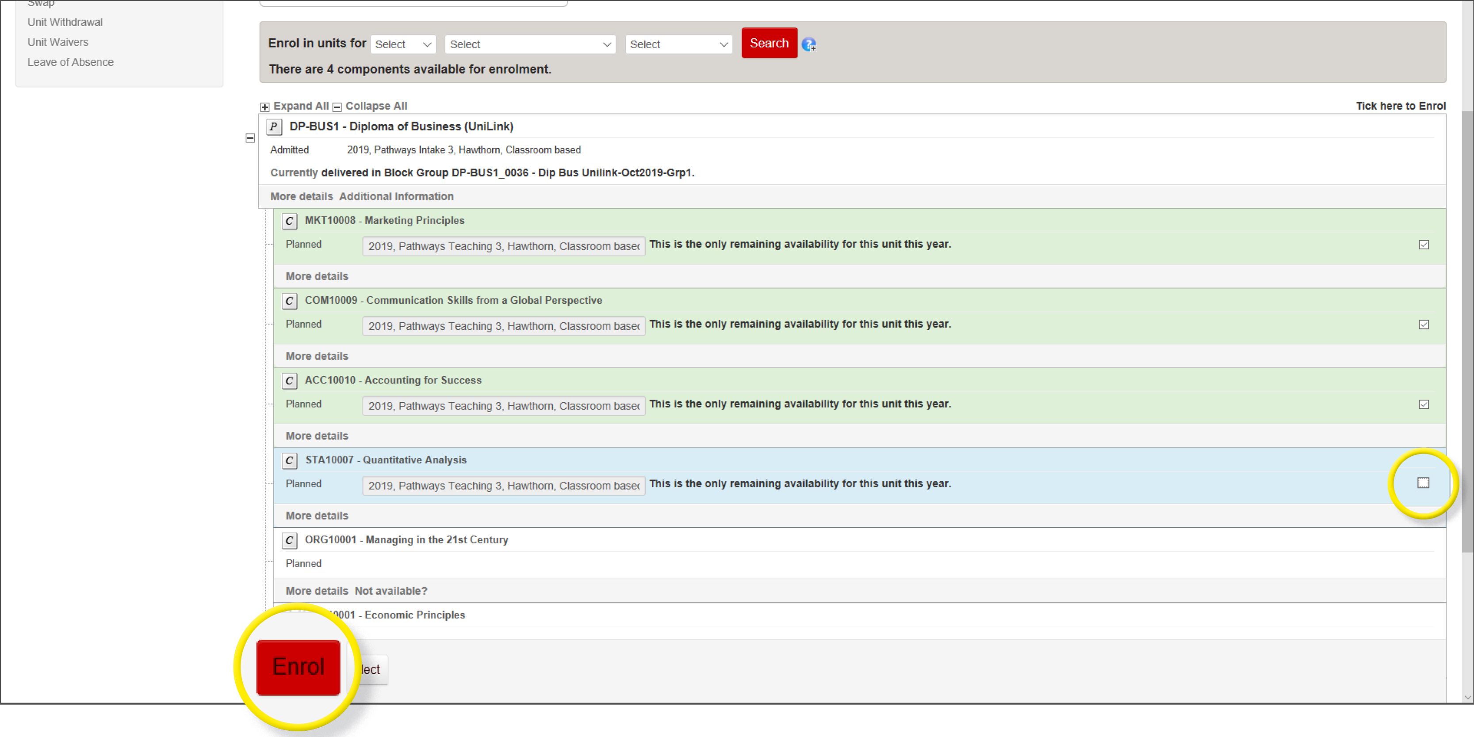Collapse the Diploma of Business tree node
The height and width of the screenshot is (737, 1474).
point(250,138)
